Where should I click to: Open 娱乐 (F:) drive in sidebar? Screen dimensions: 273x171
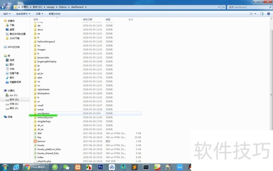tap(12, 108)
